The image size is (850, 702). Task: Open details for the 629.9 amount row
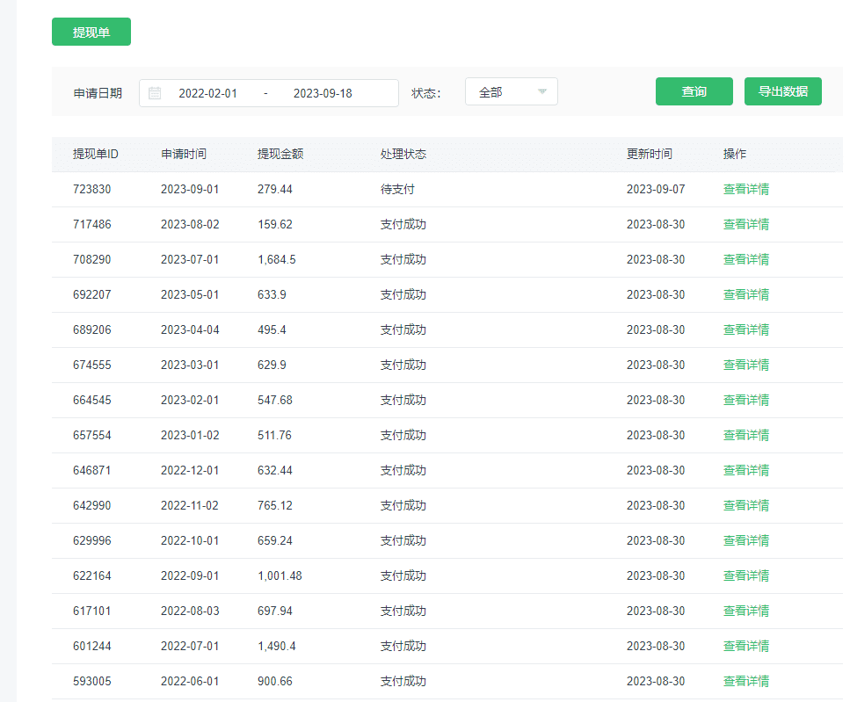(x=745, y=365)
